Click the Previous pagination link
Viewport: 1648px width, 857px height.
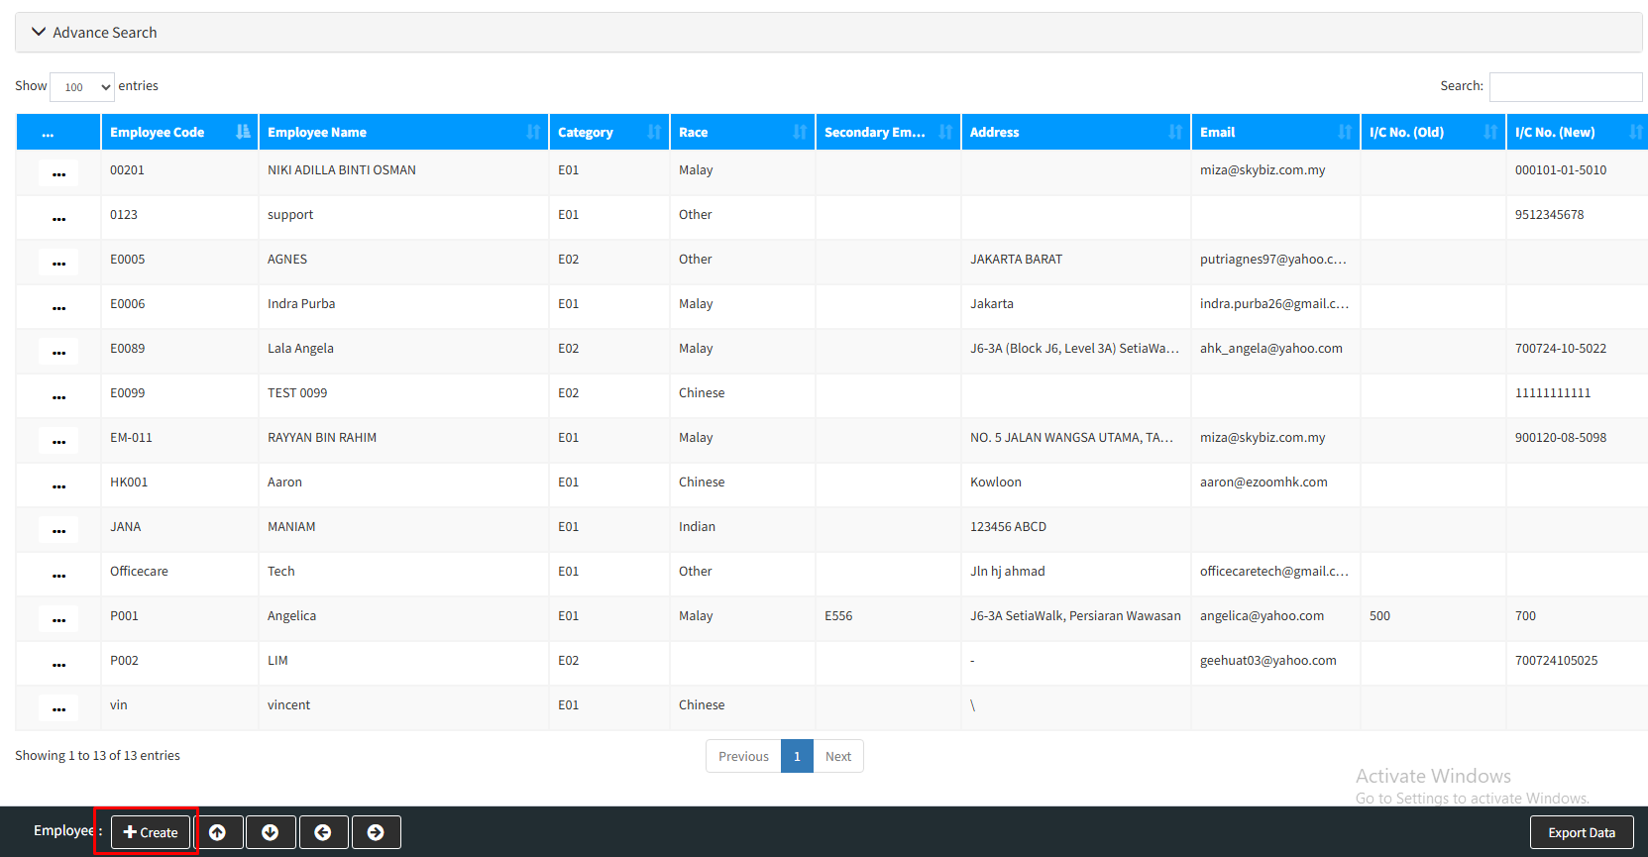743,756
